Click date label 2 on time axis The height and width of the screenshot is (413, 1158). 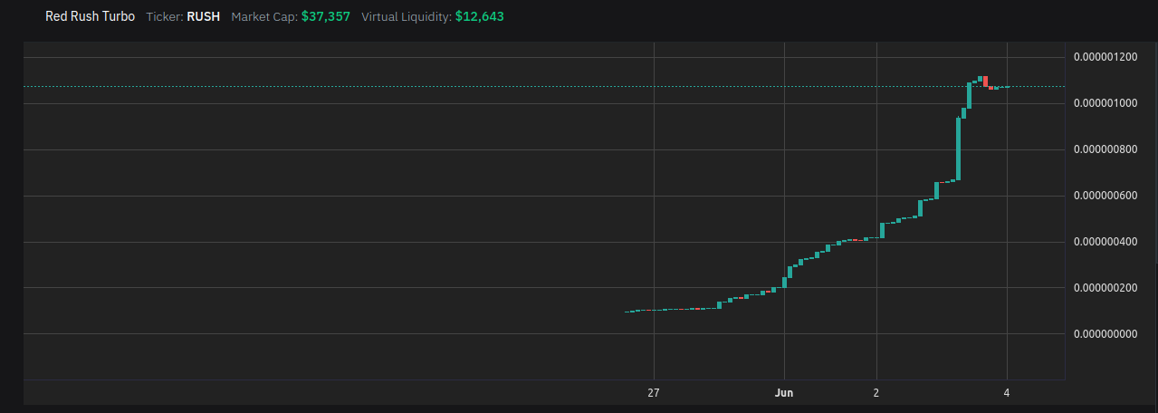click(x=876, y=393)
